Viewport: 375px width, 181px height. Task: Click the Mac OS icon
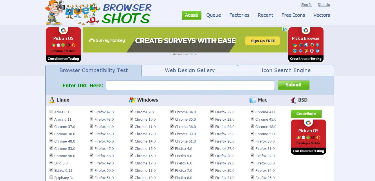pos(253,100)
